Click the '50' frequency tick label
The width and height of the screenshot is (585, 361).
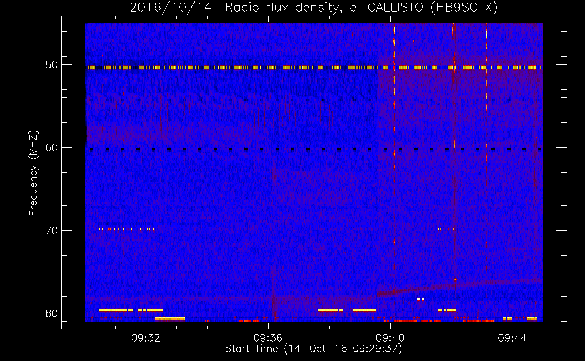click(x=52, y=65)
